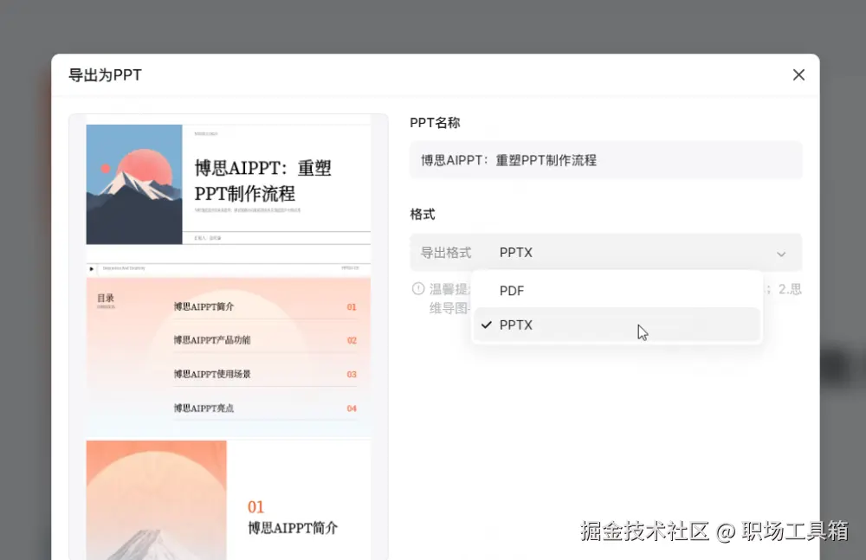Click the PPT名称 input field
The width and height of the screenshot is (866, 560).
605,160
